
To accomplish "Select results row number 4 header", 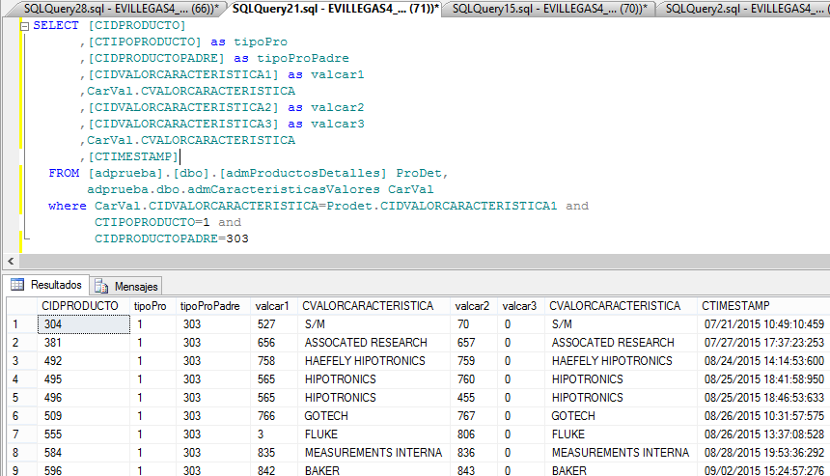I will pos(21,379).
